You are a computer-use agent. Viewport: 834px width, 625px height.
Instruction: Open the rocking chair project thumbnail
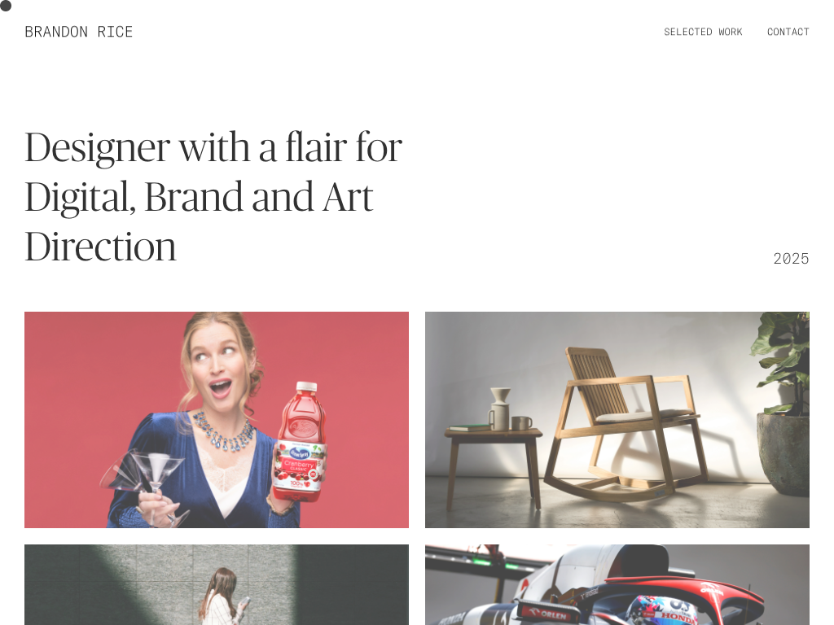click(617, 420)
